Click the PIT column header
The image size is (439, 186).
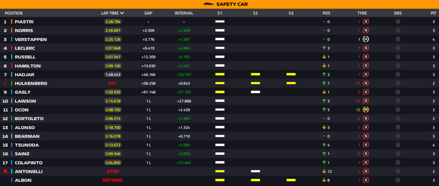pos(433,13)
